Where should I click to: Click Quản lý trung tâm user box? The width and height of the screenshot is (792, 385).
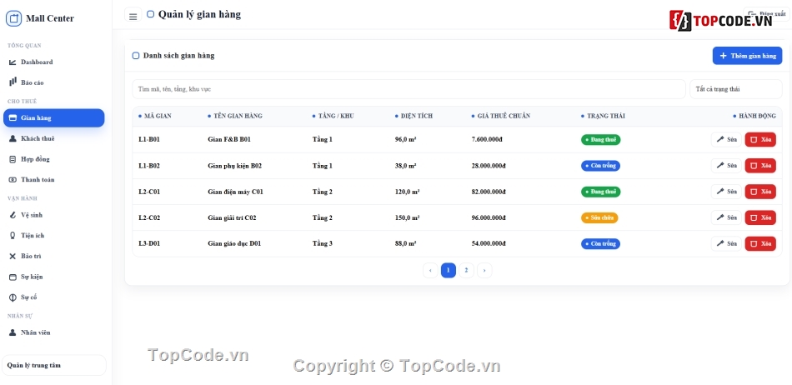(x=54, y=365)
